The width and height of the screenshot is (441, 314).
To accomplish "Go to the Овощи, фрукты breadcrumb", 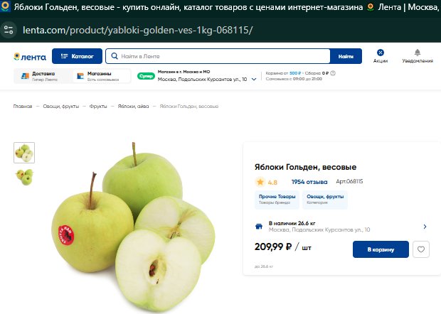I will point(60,106).
